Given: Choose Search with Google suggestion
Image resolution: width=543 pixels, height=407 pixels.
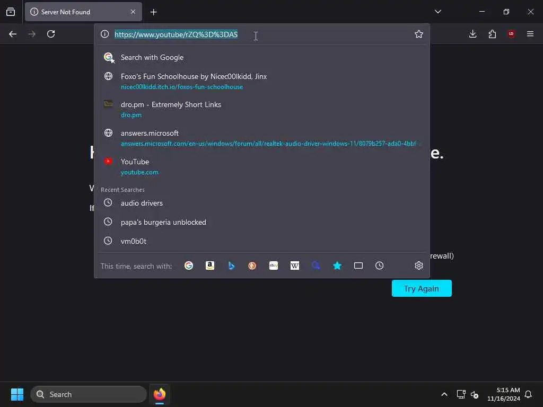Looking at the screenshot, I should [x=262, y=57].
